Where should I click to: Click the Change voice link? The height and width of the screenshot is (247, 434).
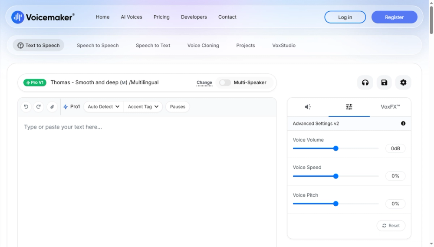pyautogui.click(x=204, y=82)
